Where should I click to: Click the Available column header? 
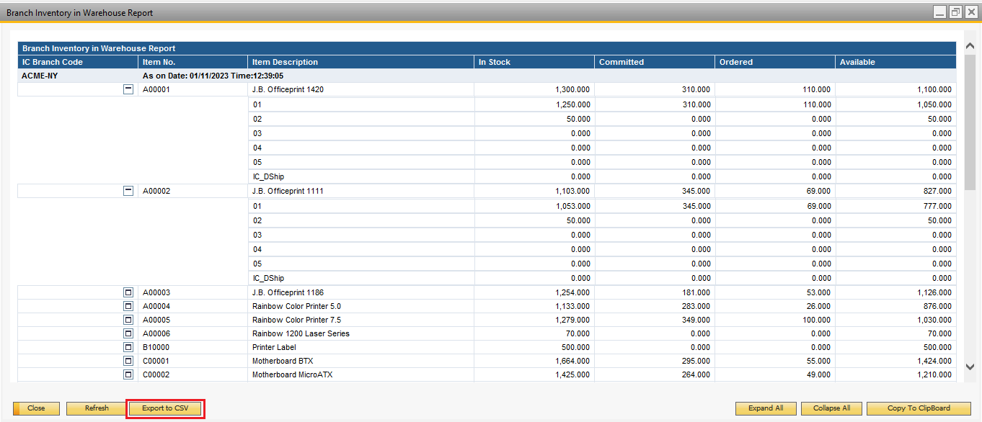pyautogui.click(x=895, y=62)
